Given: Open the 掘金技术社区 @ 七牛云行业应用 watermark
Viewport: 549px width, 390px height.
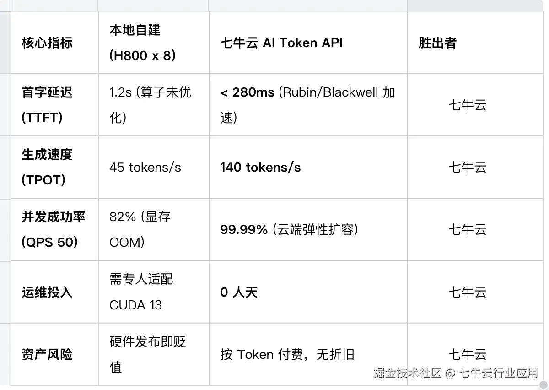Looking at the screenshot, I should coord(456,373).
